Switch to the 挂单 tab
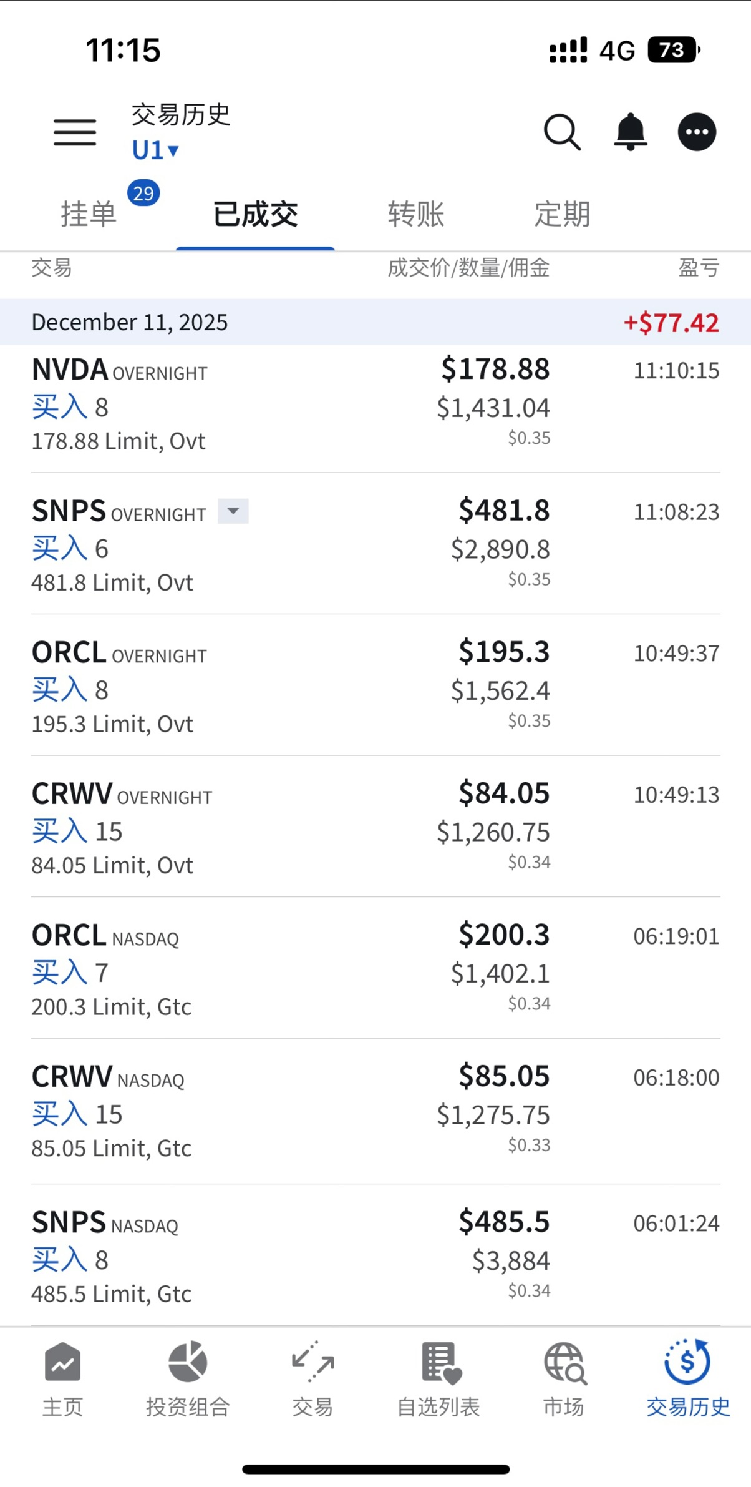This screenshot has width=751, height=1487. tap(89, 214)
